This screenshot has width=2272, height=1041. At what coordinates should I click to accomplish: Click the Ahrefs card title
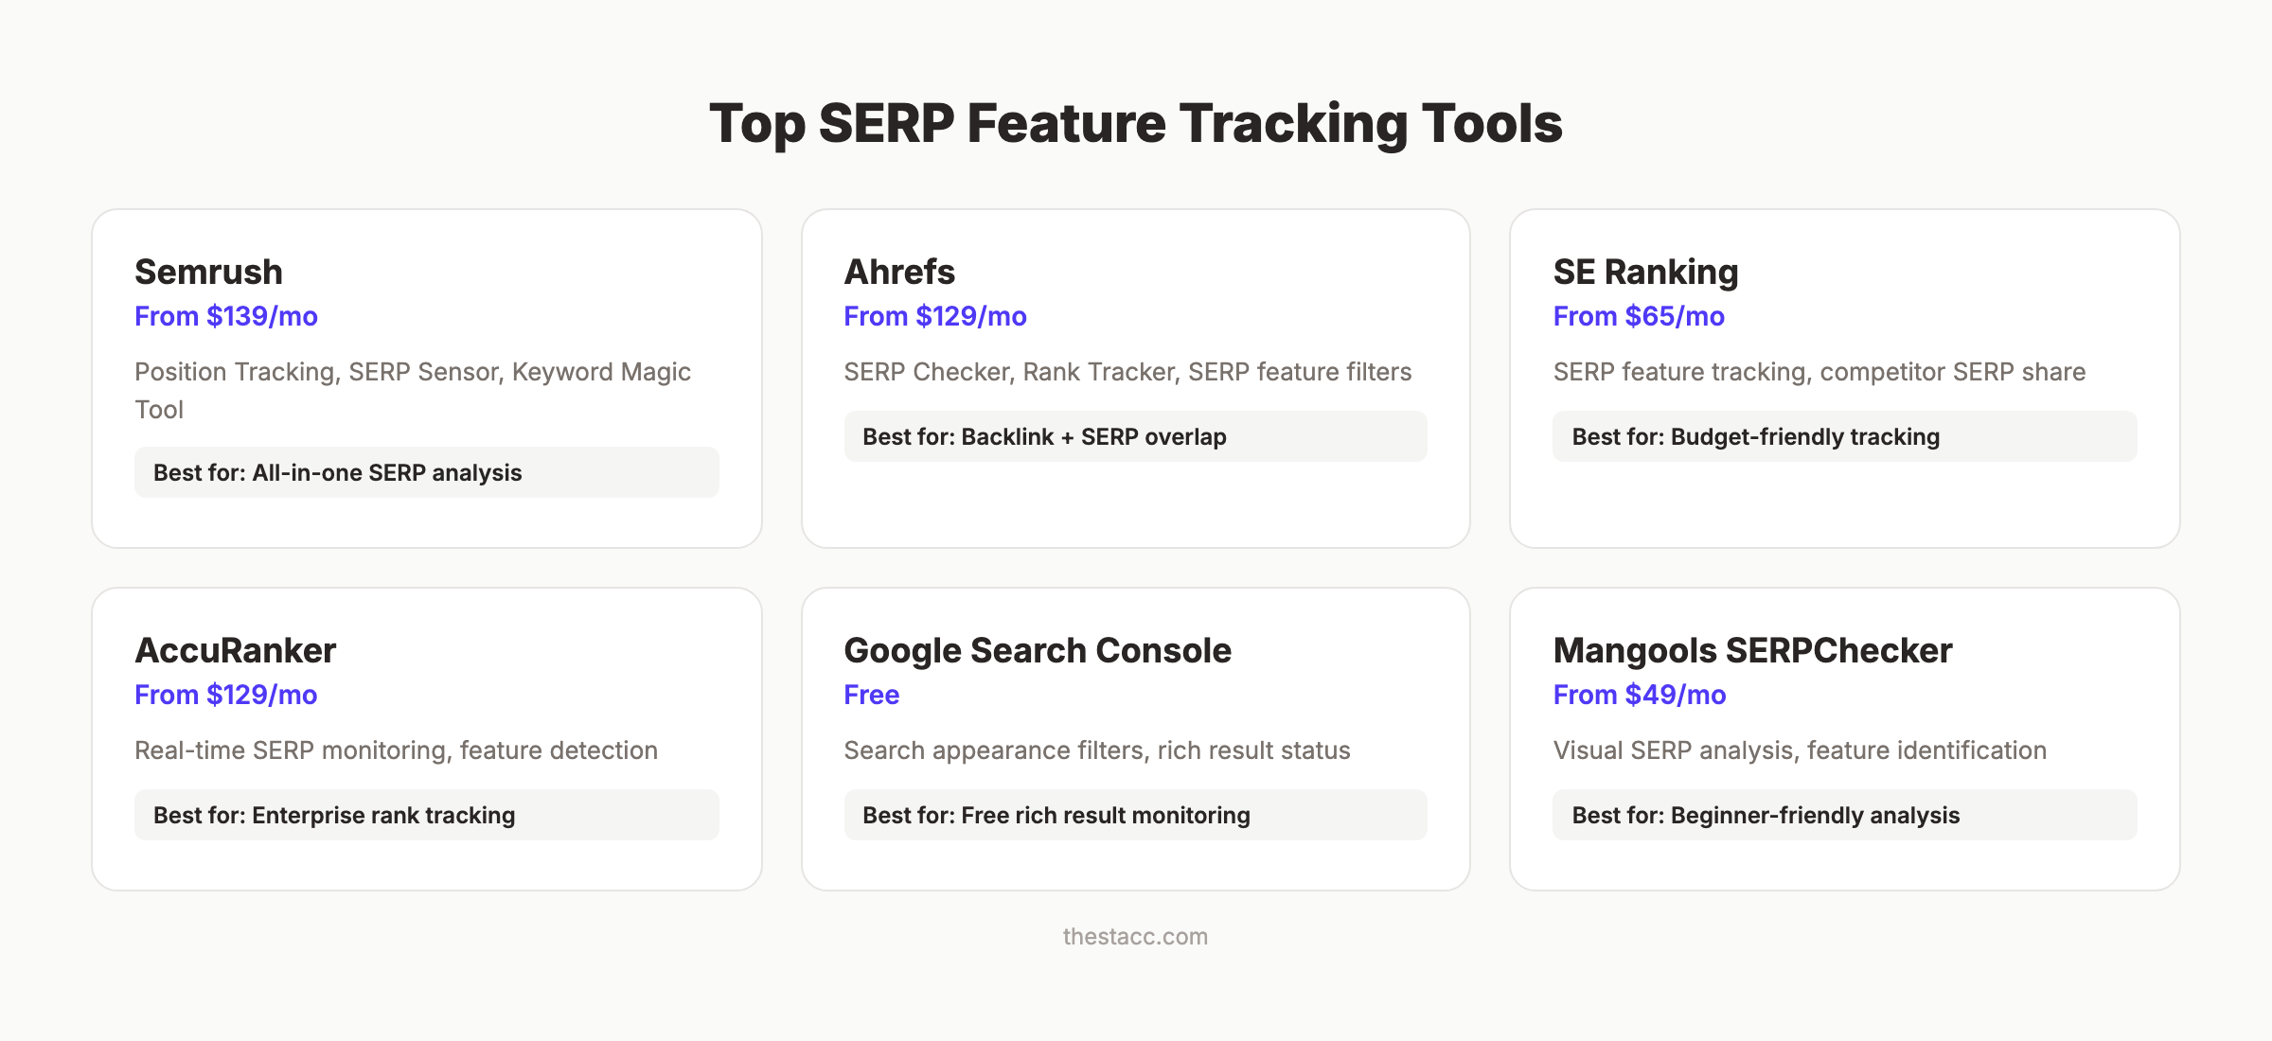pos(898,272)
